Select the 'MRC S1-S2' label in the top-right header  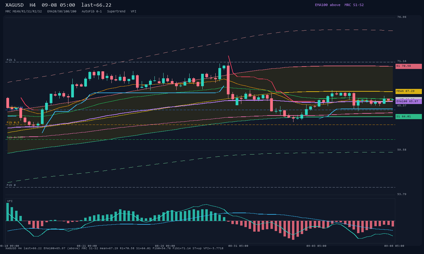coord(354,5)
